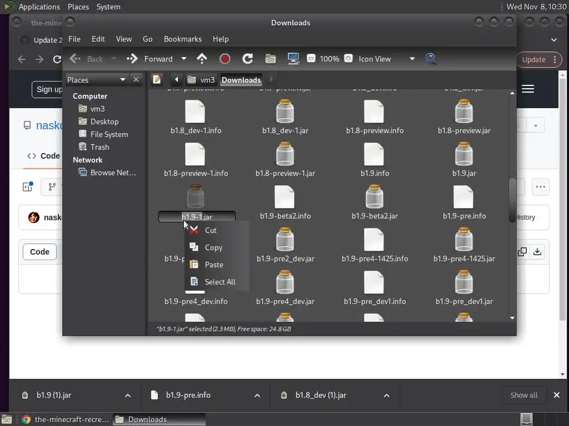Image resolution: width=569 pixels, height=426 pixels.
Task: Open File System in the sidebar
Action: click(x=109, y=134)
